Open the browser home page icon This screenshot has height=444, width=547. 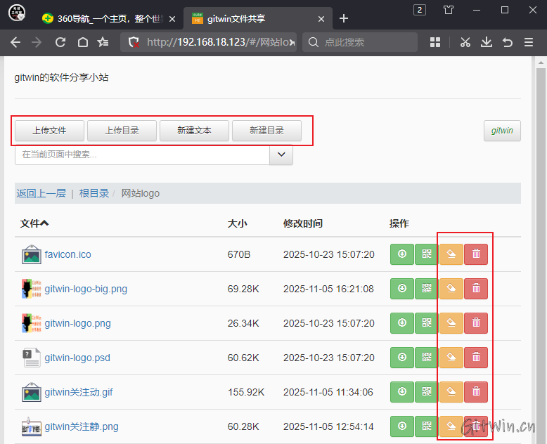point(82,42)
